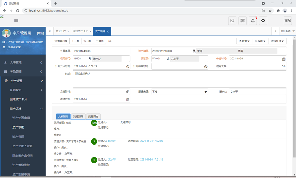Select the 文档附件 tab
The height and width of the screenshot is (178, 296).
63,117
